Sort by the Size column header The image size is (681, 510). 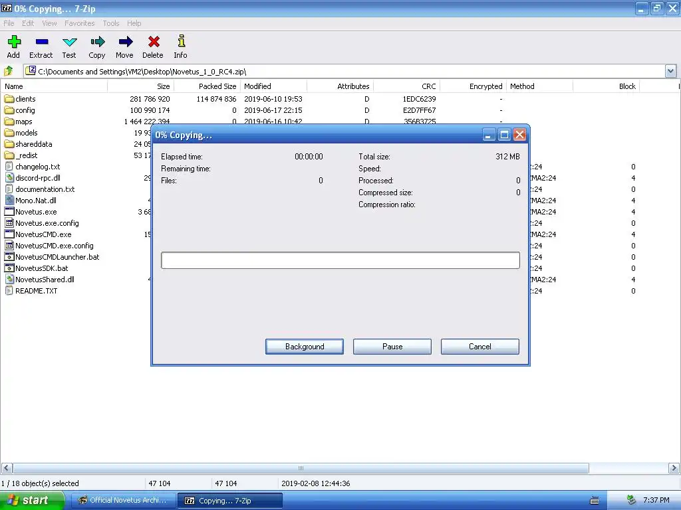[141, 86]
